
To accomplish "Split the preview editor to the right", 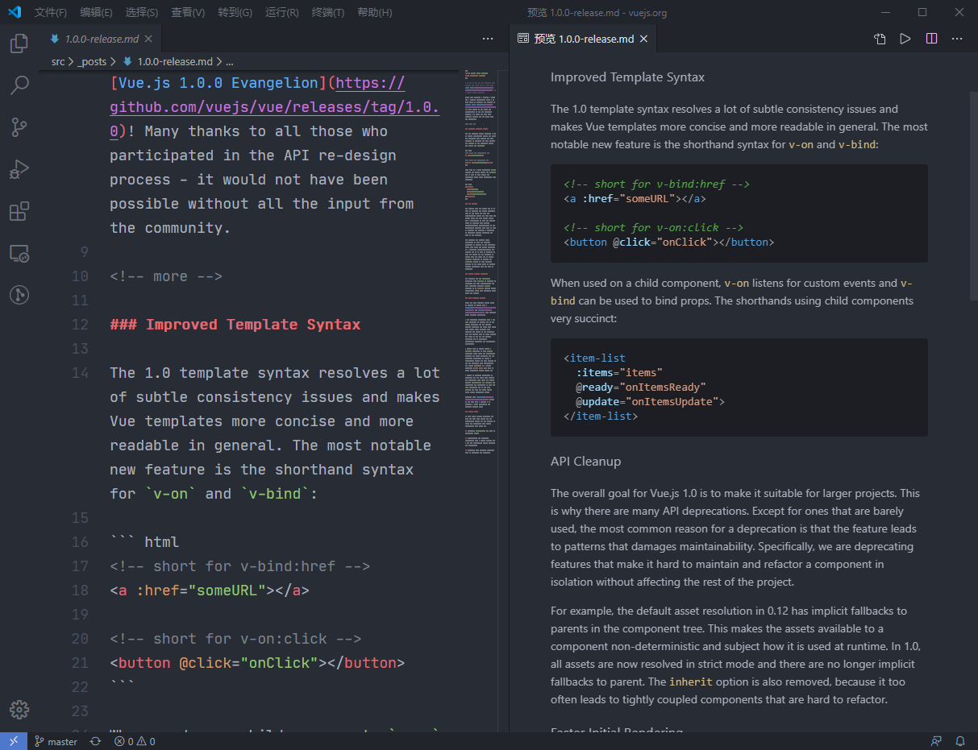I will [x=931, y=39].
